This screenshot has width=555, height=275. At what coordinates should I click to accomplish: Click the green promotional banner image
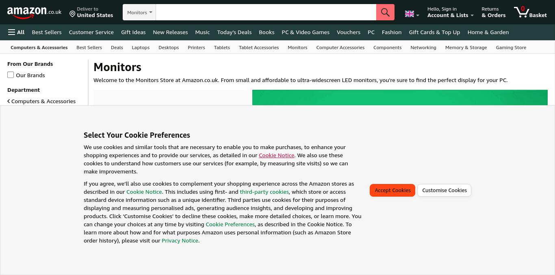click(400, 97)
